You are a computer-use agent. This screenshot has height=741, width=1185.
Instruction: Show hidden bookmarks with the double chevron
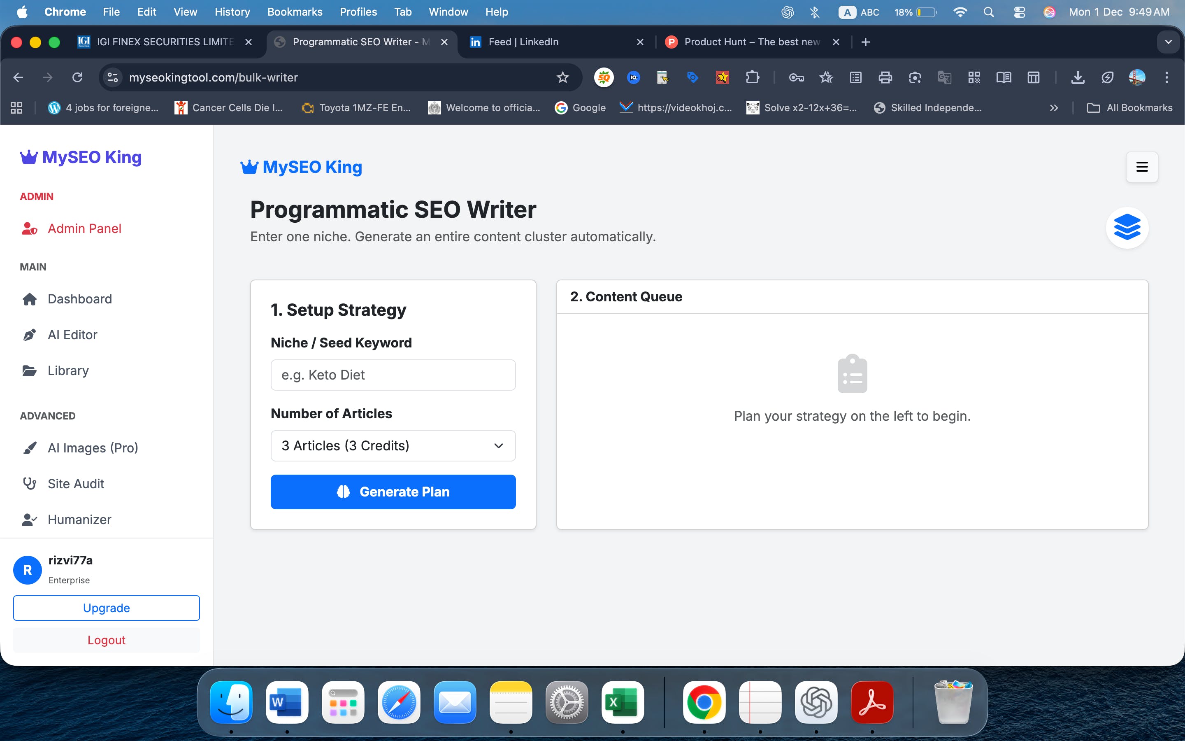coord(1054,108)
